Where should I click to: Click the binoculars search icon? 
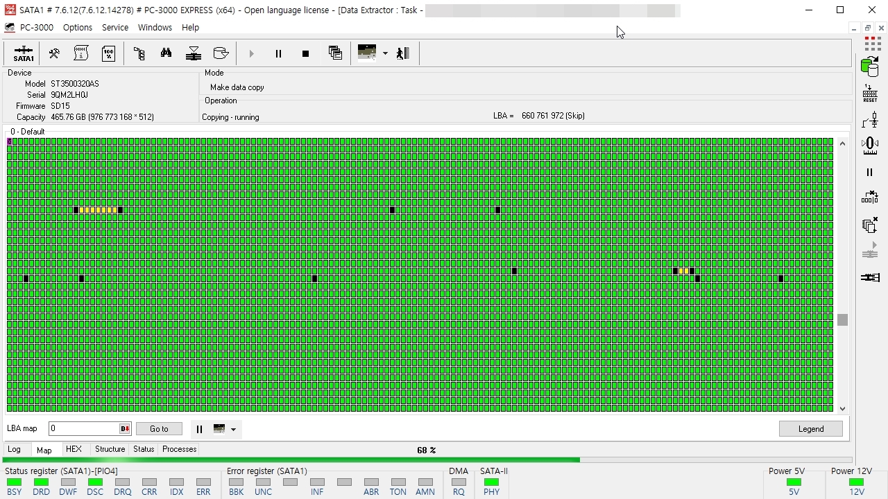pyautogui.click(x=166, y=53)
